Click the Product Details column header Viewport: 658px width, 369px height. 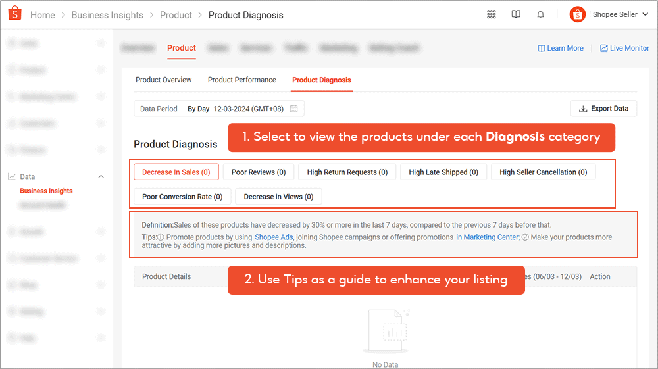(166, 276)
